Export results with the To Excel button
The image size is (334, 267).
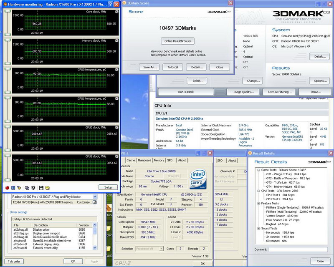[x=172, y=67]
